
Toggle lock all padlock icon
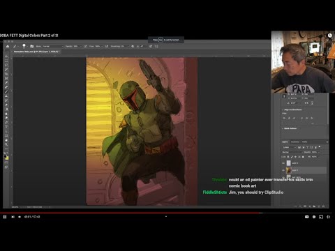tap(303, 157)
